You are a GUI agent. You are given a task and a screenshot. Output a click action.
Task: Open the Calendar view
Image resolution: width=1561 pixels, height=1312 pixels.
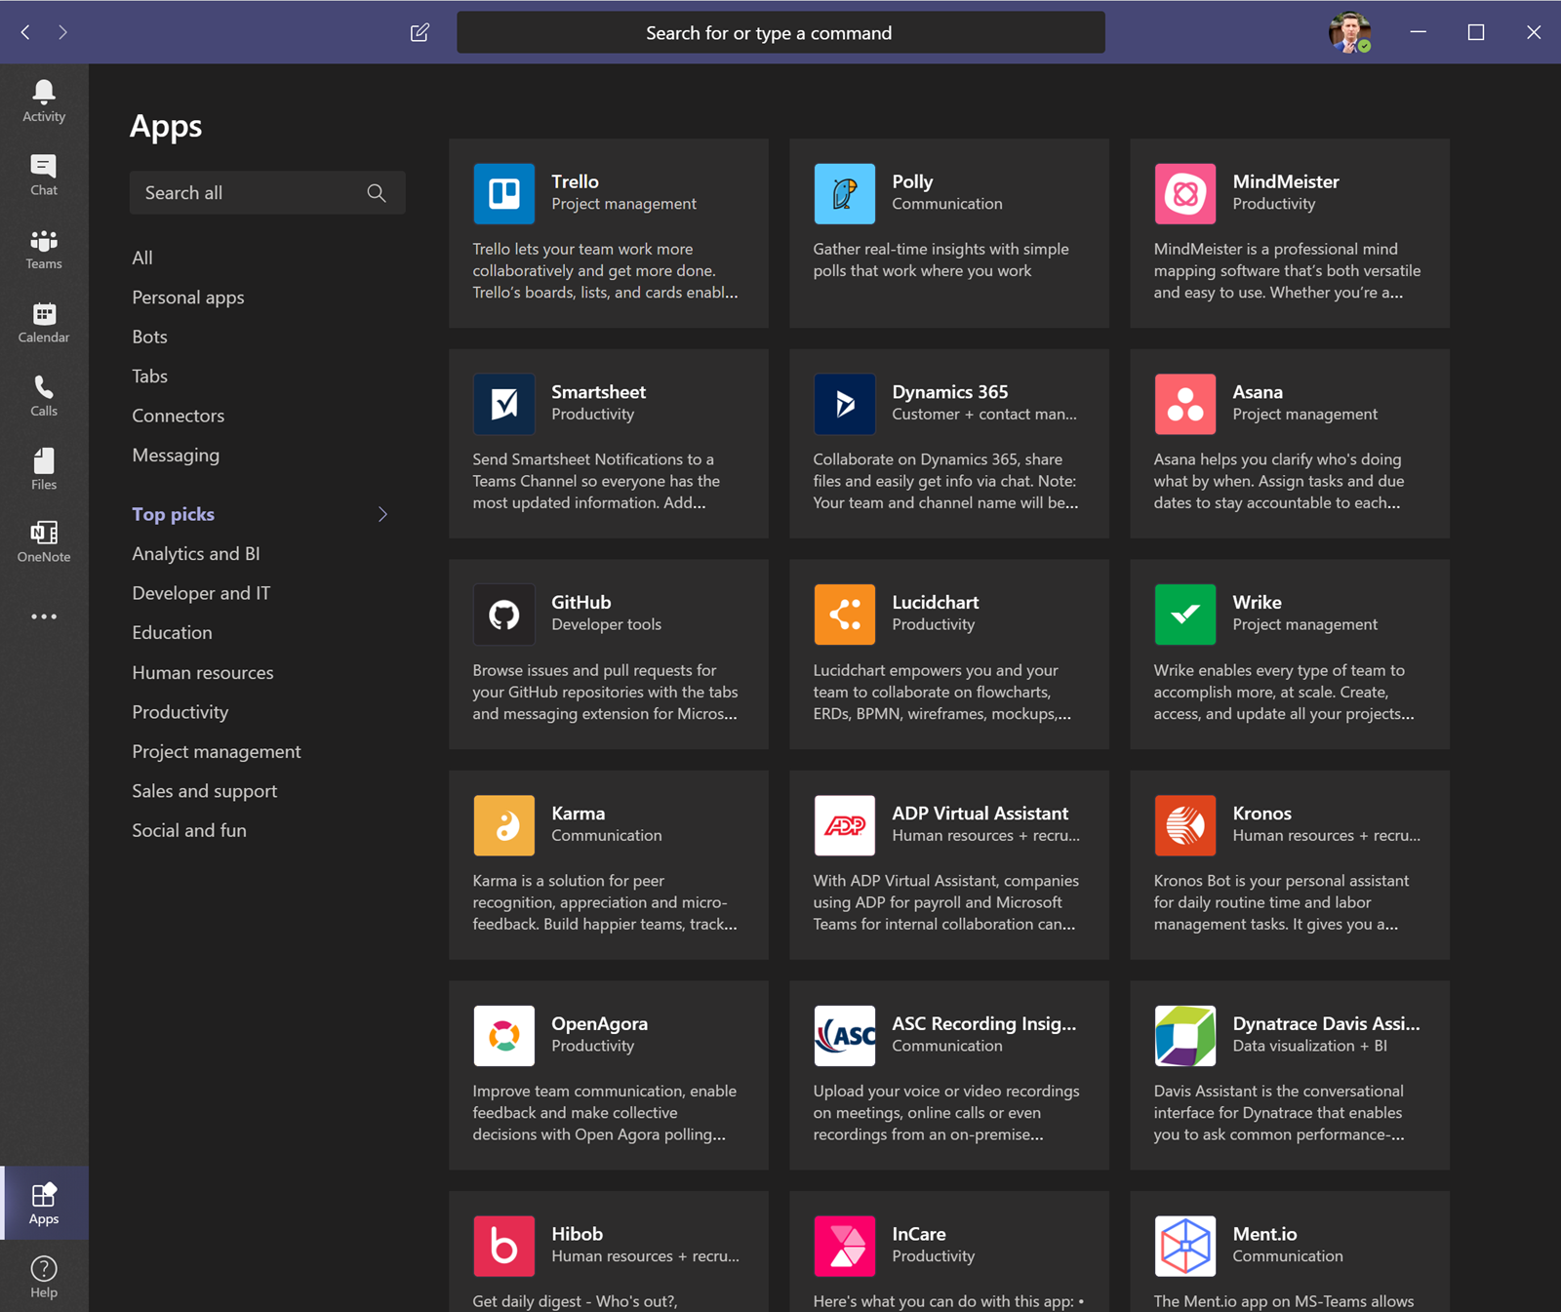coord(44,322)
